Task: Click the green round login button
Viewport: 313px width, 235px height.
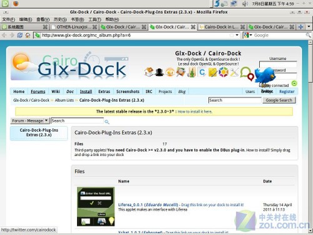Action: click(x=294, y=83)
